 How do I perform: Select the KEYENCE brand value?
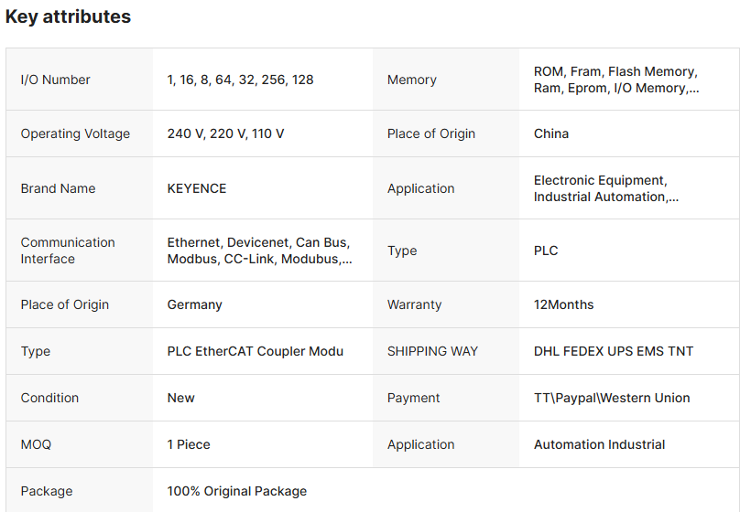(x=197, y=188)
